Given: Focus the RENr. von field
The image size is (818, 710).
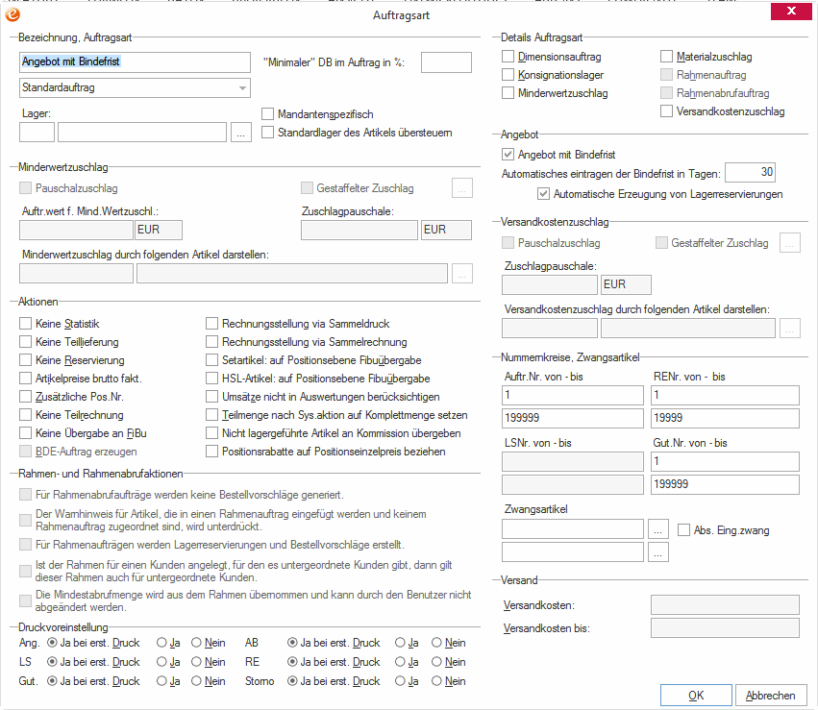Looking at the screenshot, I should [x=725, y=395].
